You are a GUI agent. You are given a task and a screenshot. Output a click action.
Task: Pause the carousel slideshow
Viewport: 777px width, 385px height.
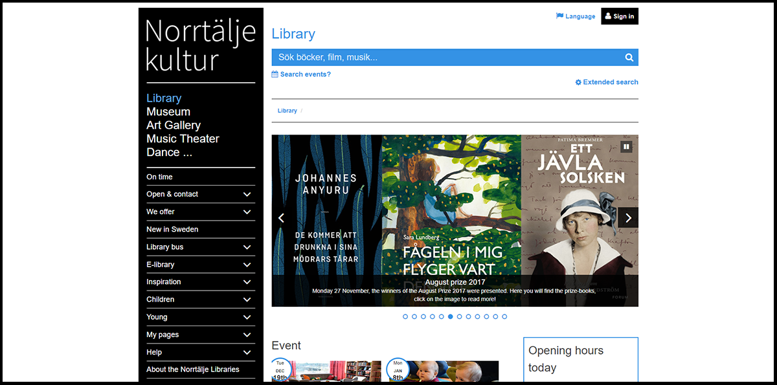click(626, 146)
